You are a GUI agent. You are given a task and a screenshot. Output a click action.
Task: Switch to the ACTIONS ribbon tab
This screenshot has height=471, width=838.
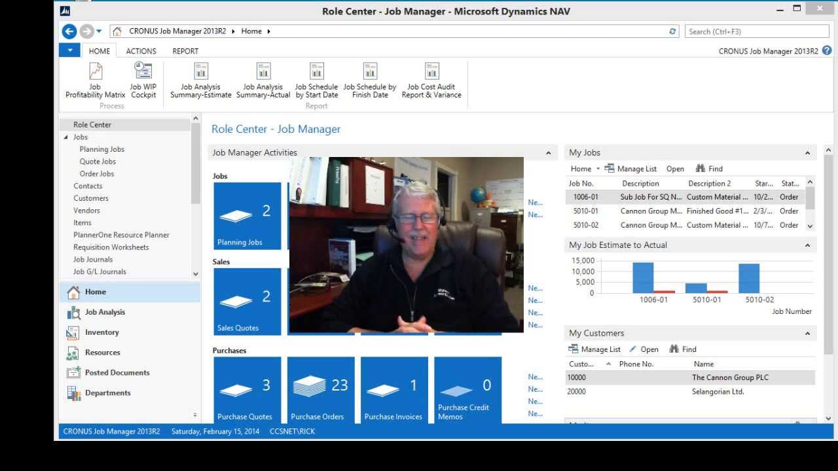141,51
